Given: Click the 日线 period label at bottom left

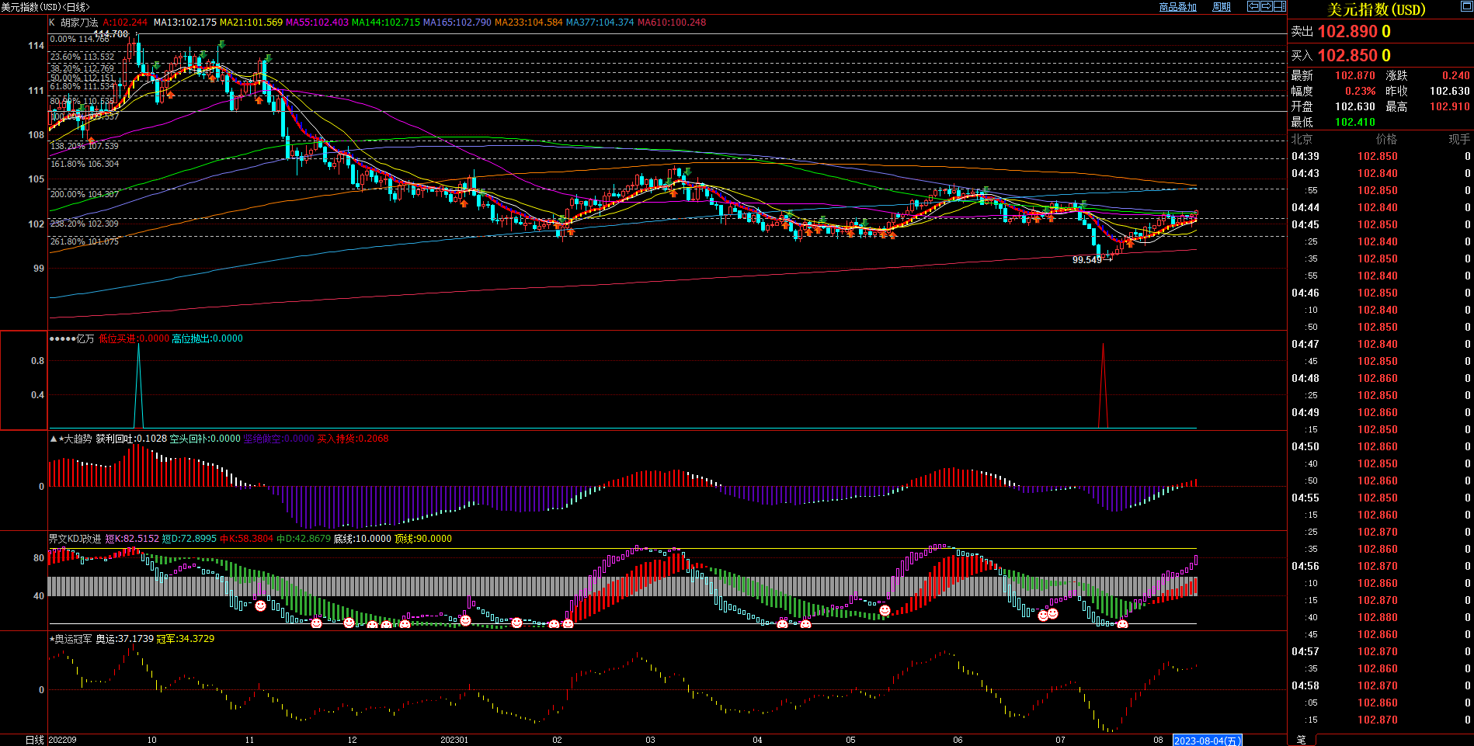Looking at the screenshot, I should tap(35, 740).
